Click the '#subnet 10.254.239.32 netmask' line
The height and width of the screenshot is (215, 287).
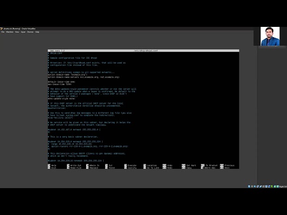coord(76,161)
